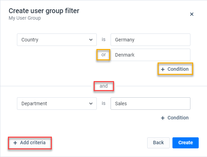Add a condition under Country criteria
This screenshot has width=207, height=157.
175,69
